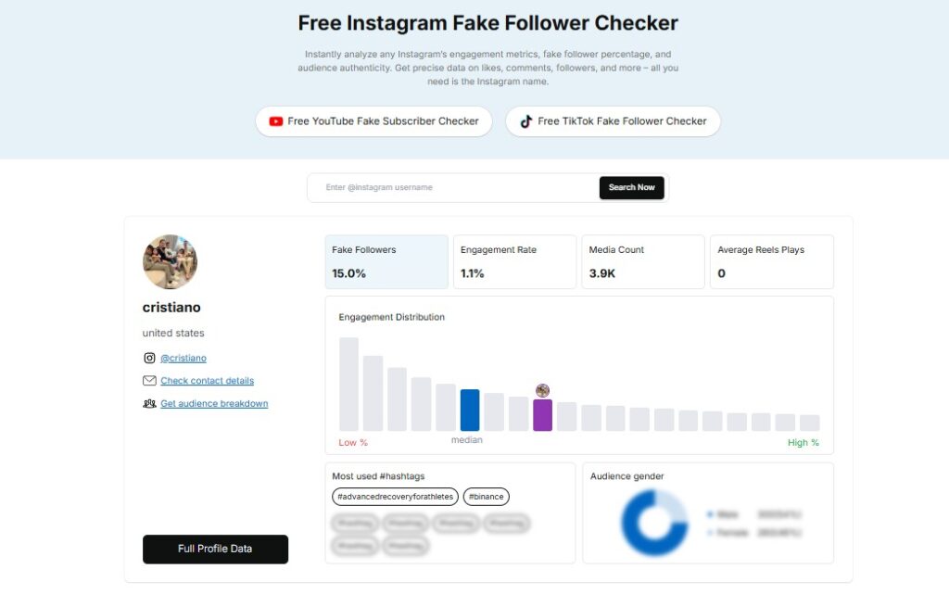Viewport: 949px width, 594px height.
Task: Follow the Check contact details link
Action: tap(207, 381)
